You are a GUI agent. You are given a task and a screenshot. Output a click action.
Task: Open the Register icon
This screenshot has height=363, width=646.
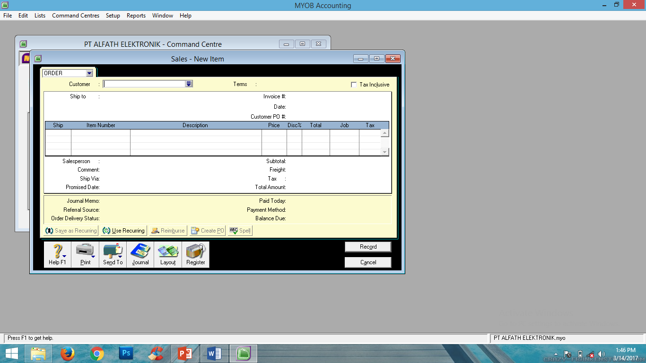(x=196, y=255)
